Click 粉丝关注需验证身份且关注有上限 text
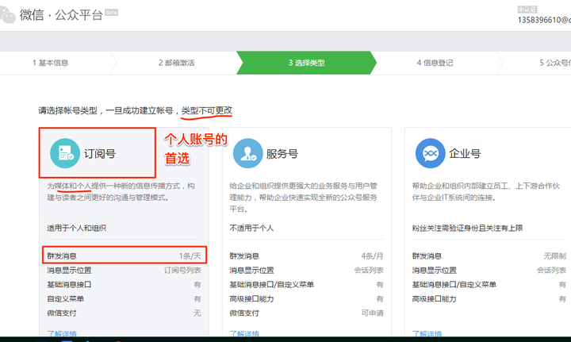 [x=468, y=228]
